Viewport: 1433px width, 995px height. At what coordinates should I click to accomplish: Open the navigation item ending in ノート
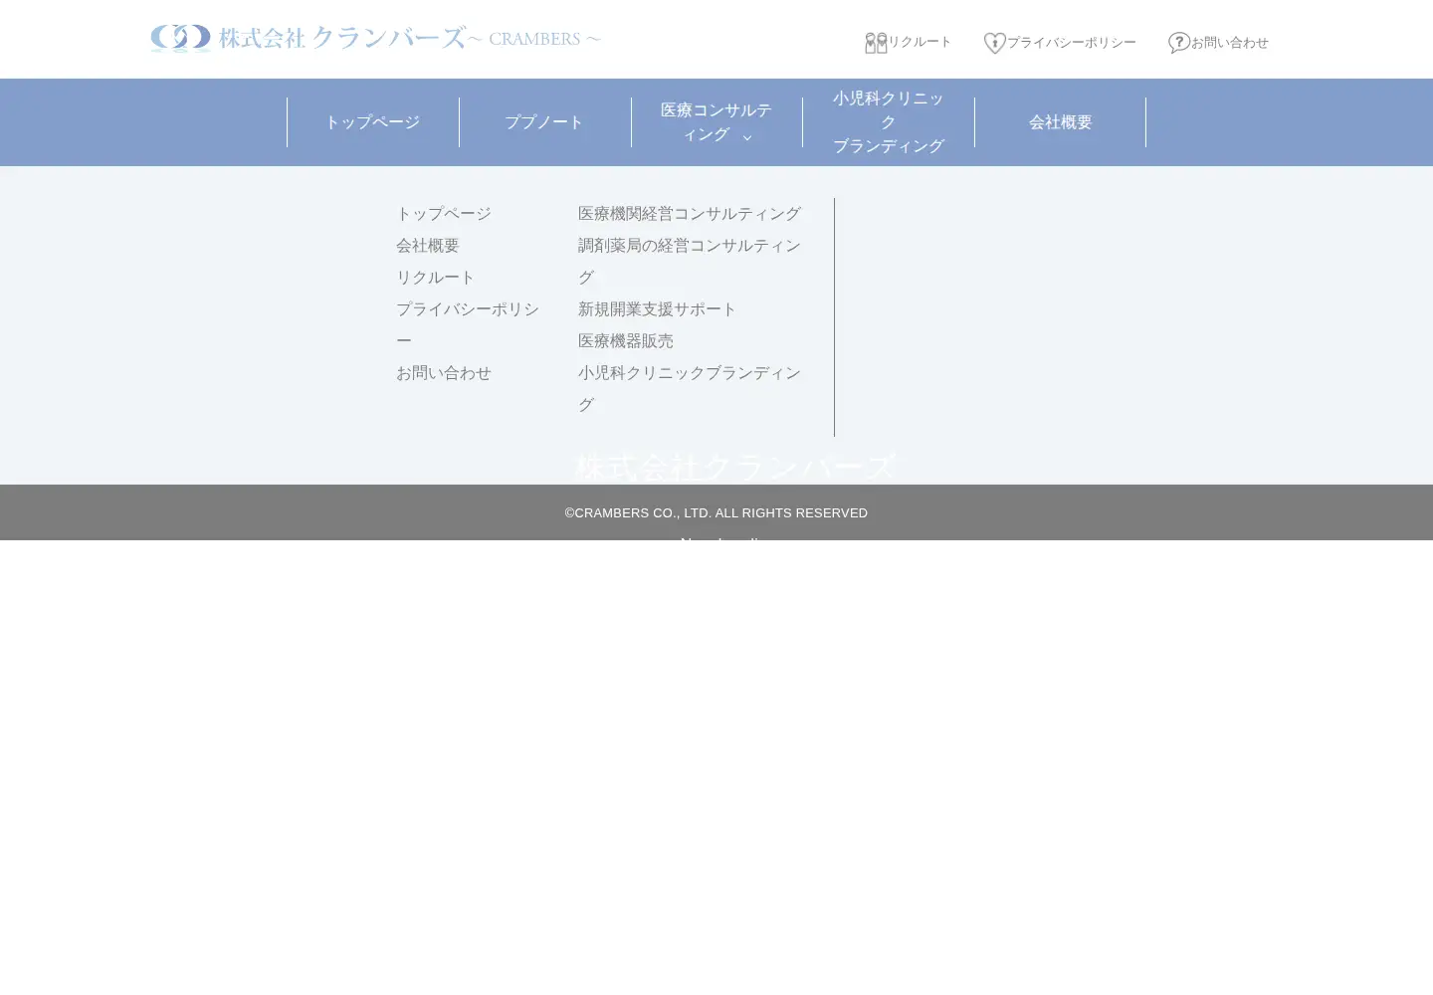[x=544, y=122]
